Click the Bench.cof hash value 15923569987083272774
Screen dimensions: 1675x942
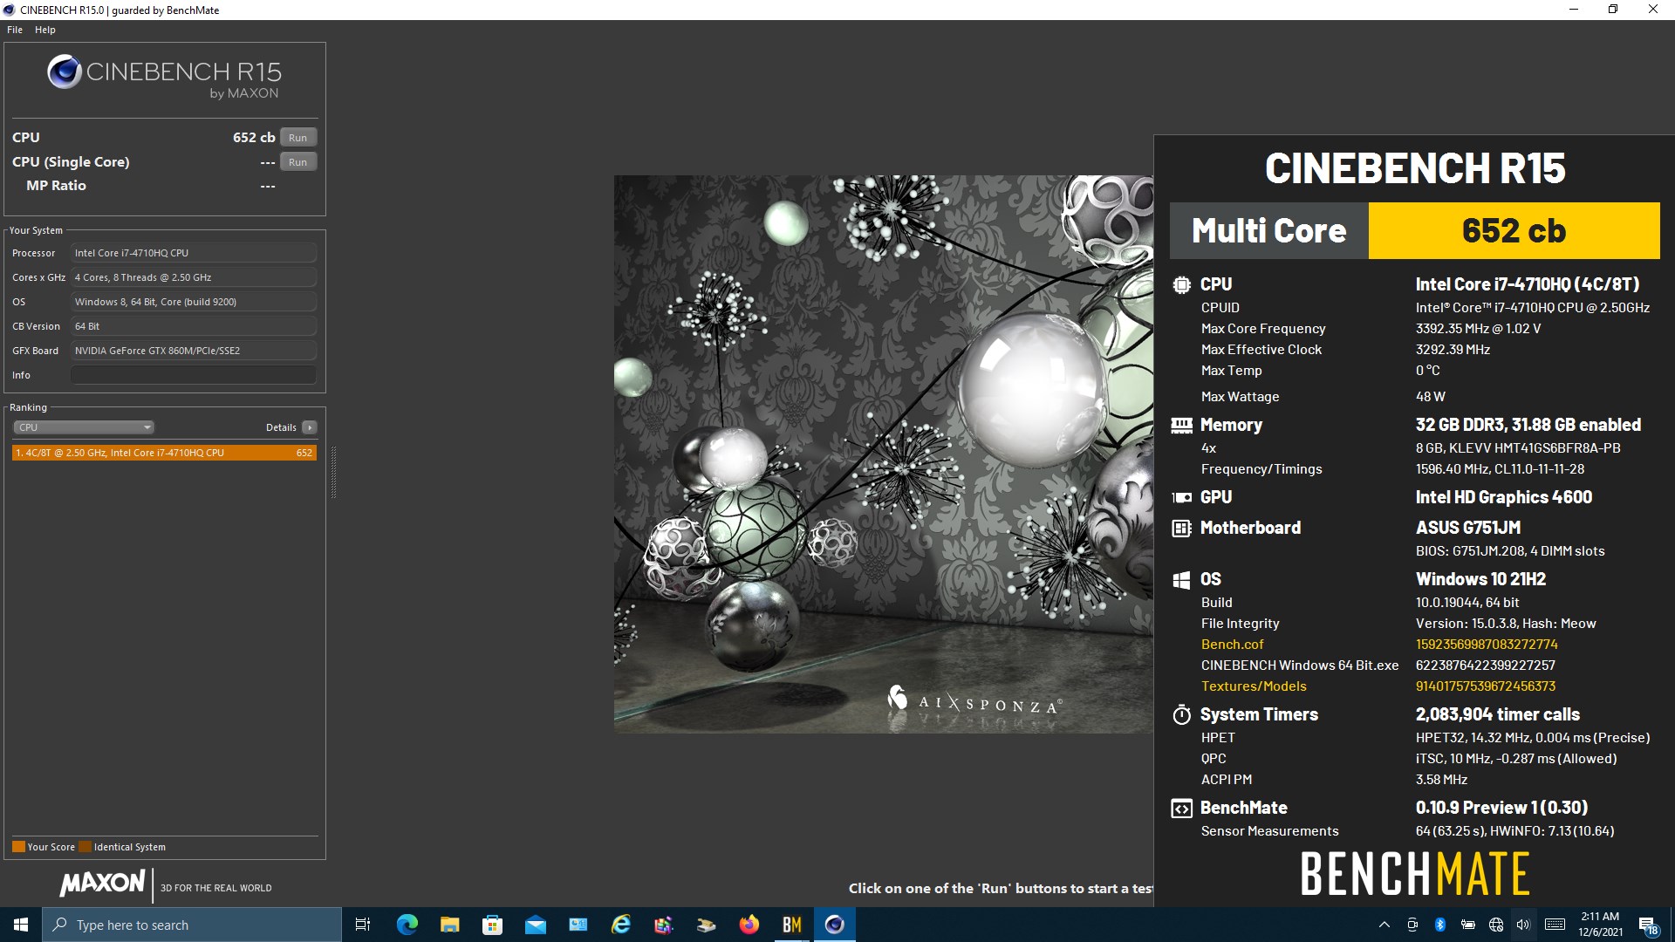tap(1487, 645)
